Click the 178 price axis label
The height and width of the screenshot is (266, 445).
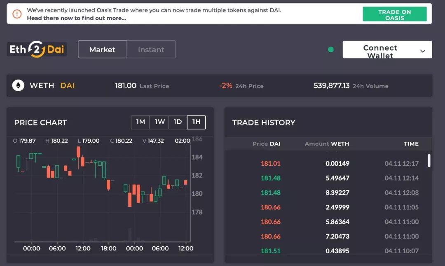tap(197, 212)
